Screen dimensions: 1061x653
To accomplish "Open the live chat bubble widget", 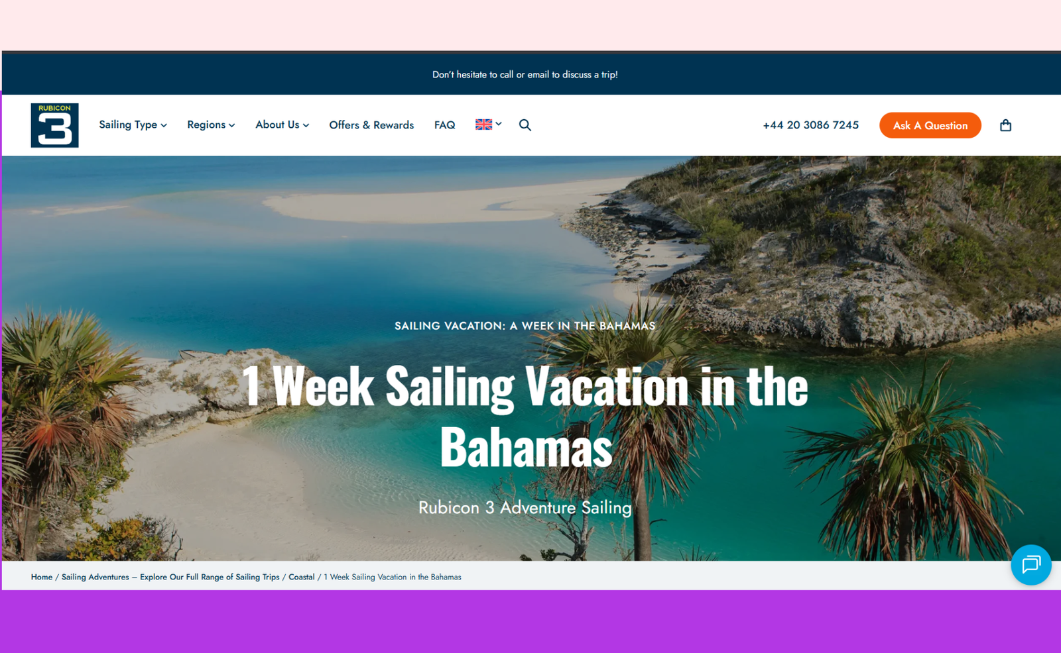I will pos(1030,565).
